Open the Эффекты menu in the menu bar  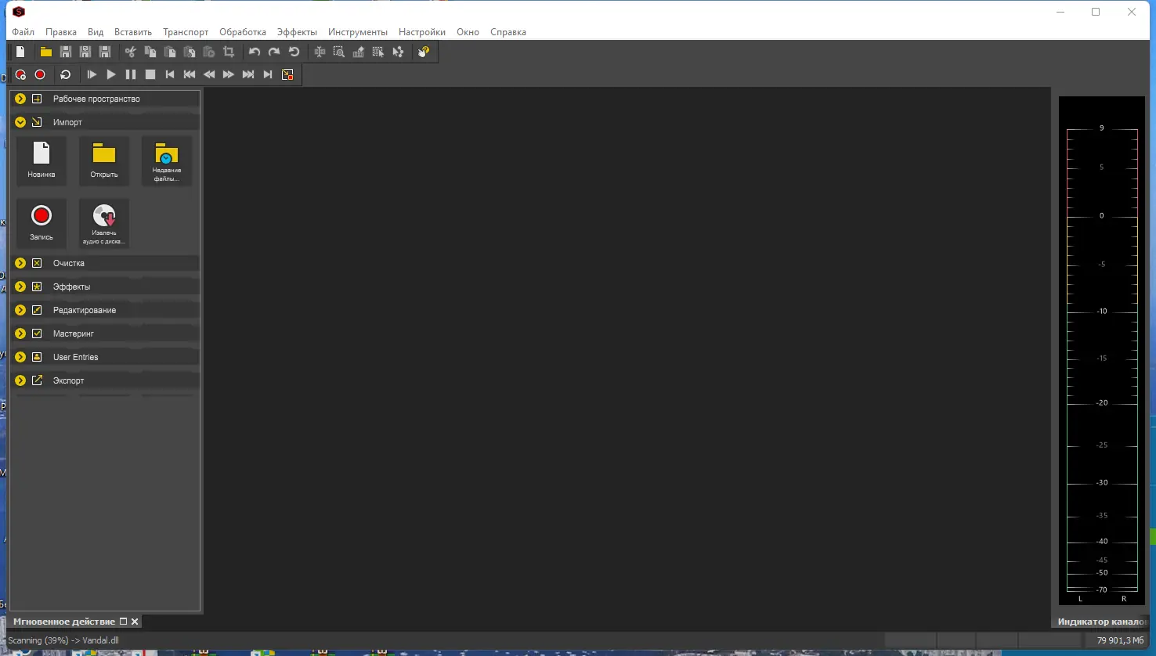(297, 32)
